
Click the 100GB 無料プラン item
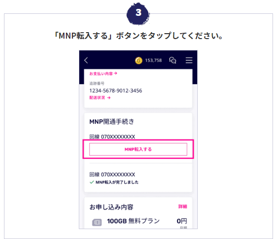click(133, 221)
